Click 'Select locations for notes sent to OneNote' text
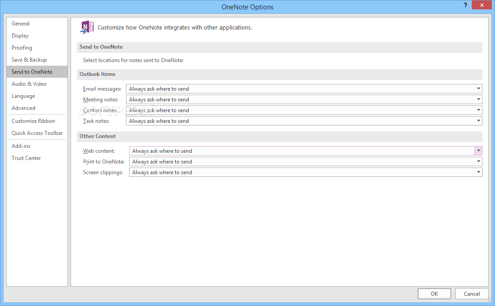Image resolution: width=495 pixels, height=306 pixels. point(133,60)
